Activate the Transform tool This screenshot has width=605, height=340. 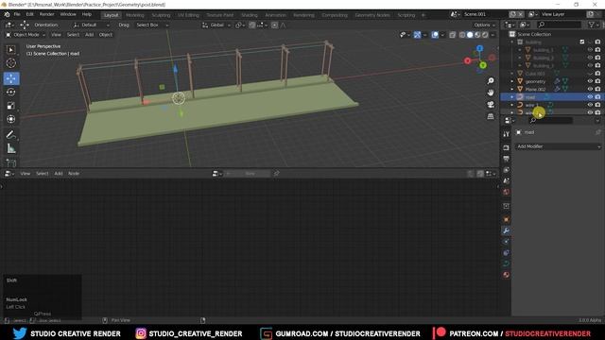[10, 119]
